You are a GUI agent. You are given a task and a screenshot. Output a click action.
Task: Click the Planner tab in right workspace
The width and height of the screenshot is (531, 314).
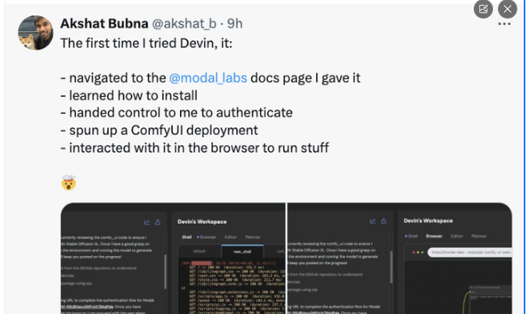click(479, 236)
